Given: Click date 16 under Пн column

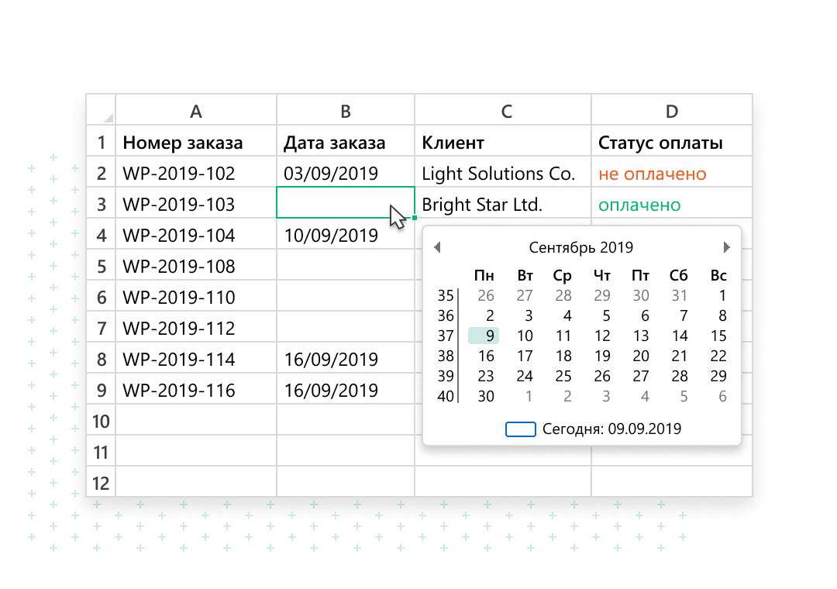Looking at the screenshot, I should (x=485, y=355).
